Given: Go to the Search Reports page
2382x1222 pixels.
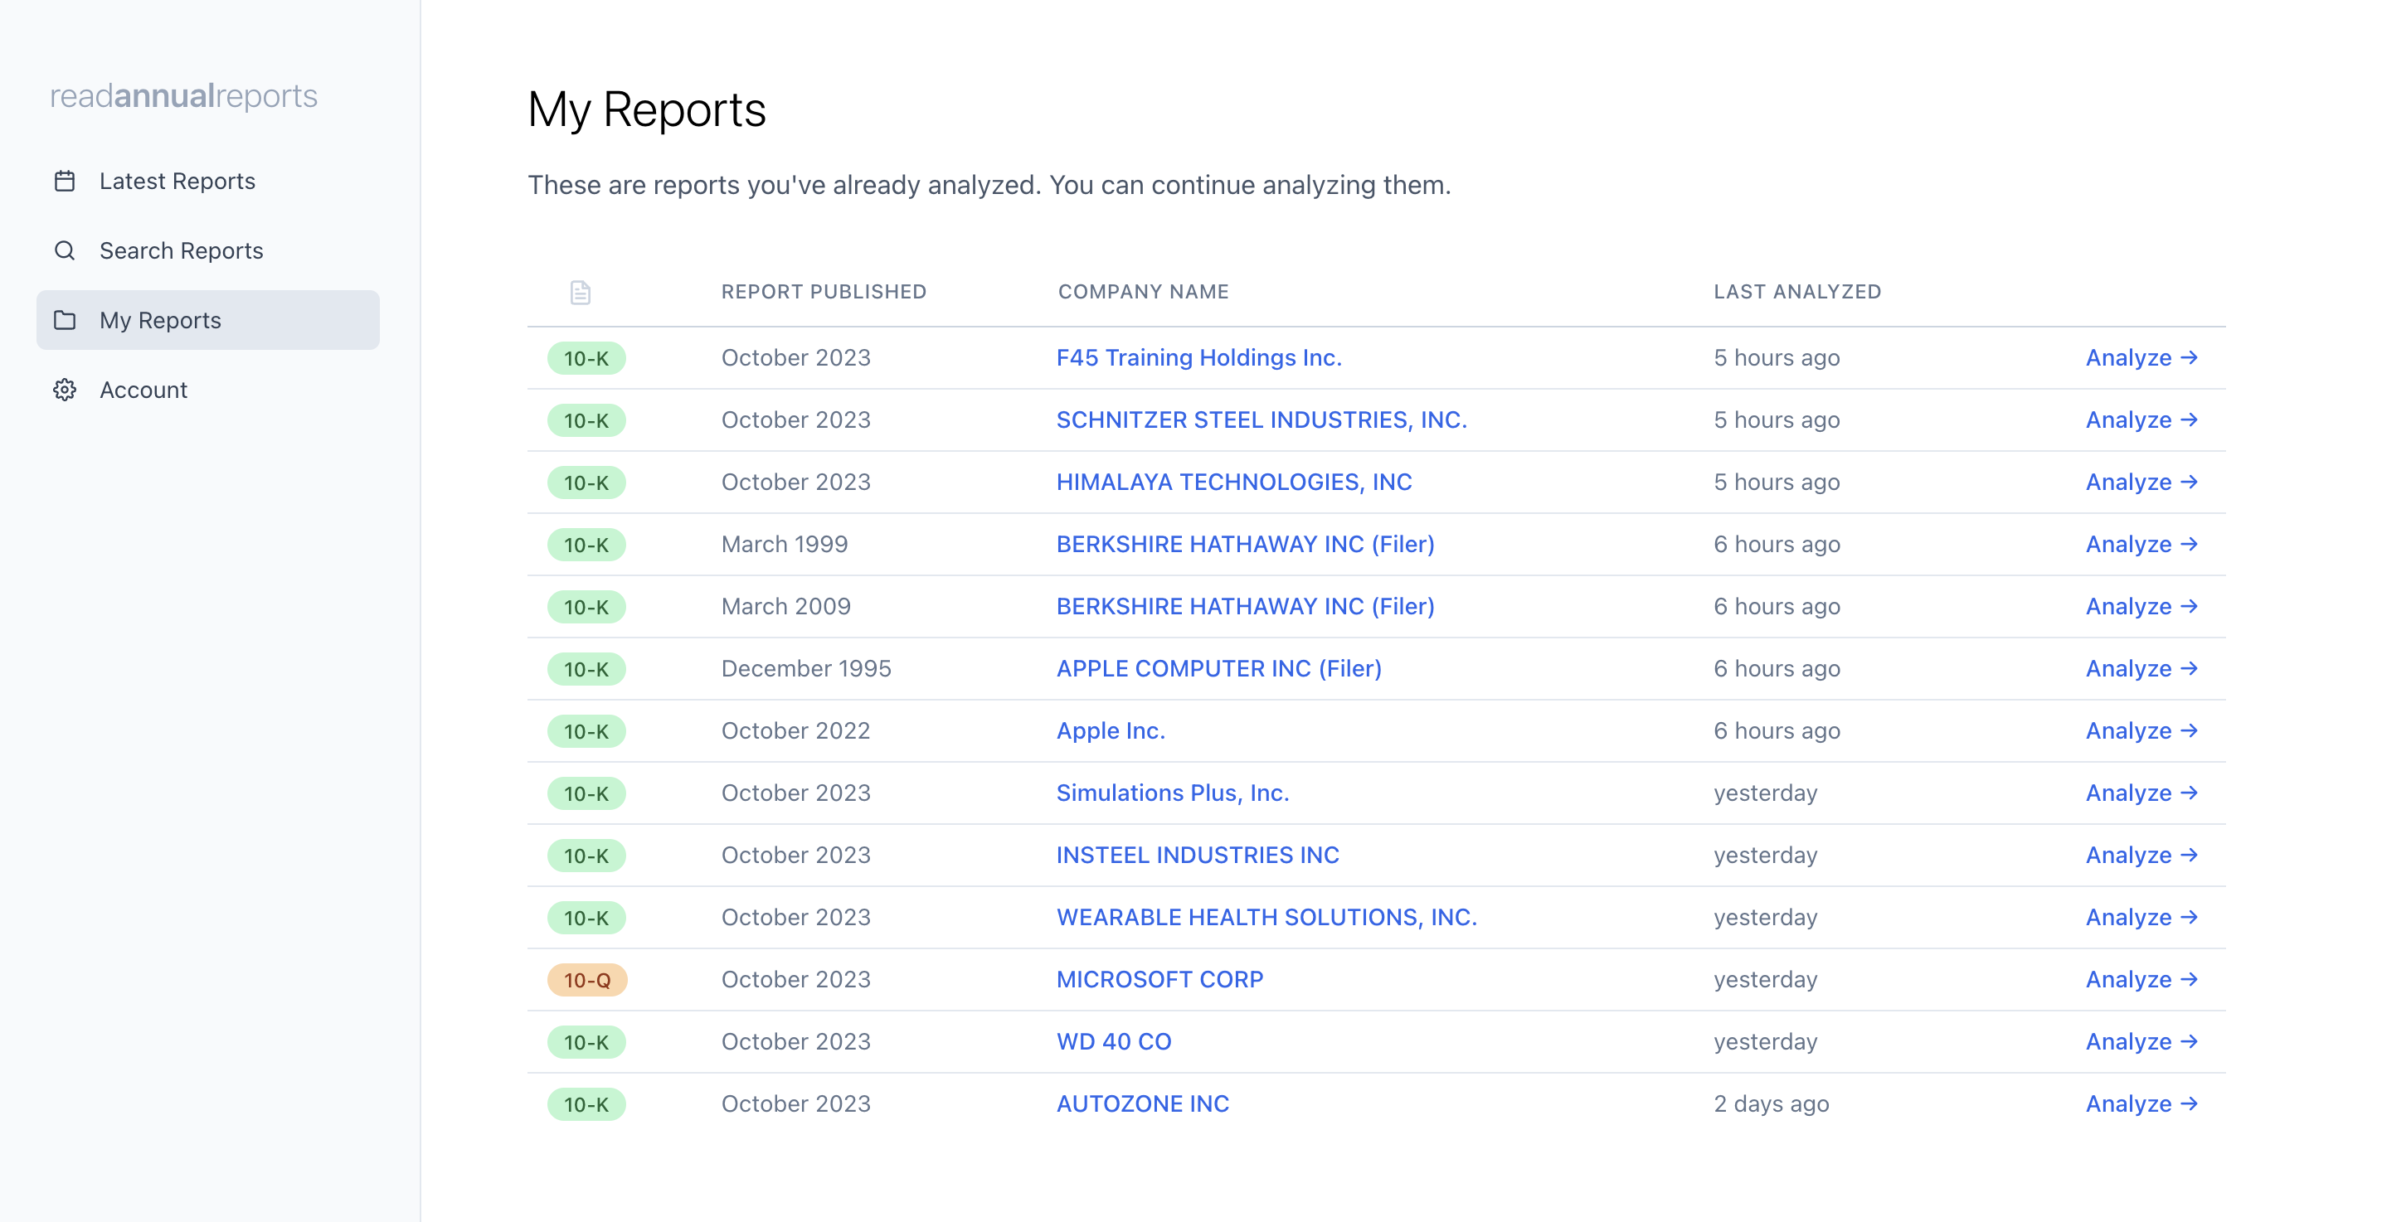Looking at the screenshot, I should [x=180, y=250].
